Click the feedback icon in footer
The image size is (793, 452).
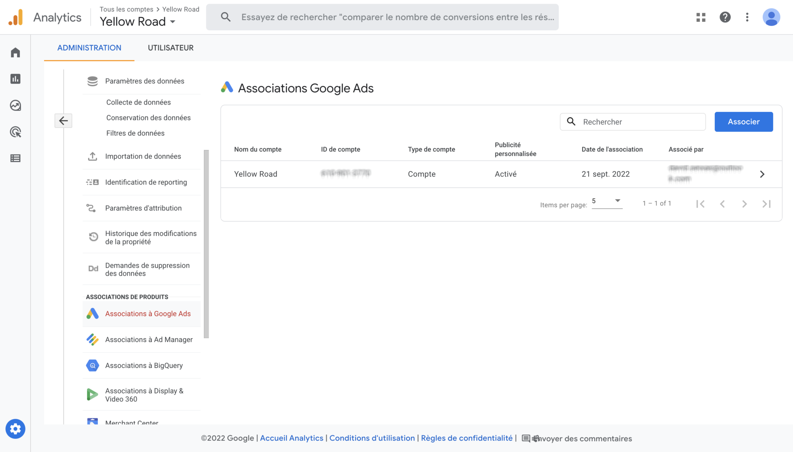[527, 438]
